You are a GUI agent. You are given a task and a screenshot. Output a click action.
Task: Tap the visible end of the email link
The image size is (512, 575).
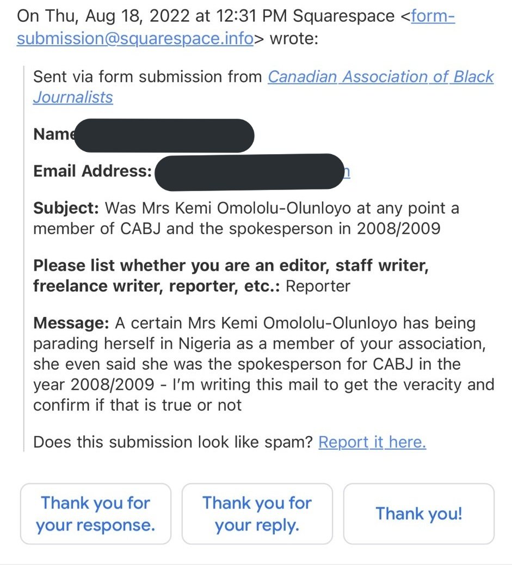347,172
